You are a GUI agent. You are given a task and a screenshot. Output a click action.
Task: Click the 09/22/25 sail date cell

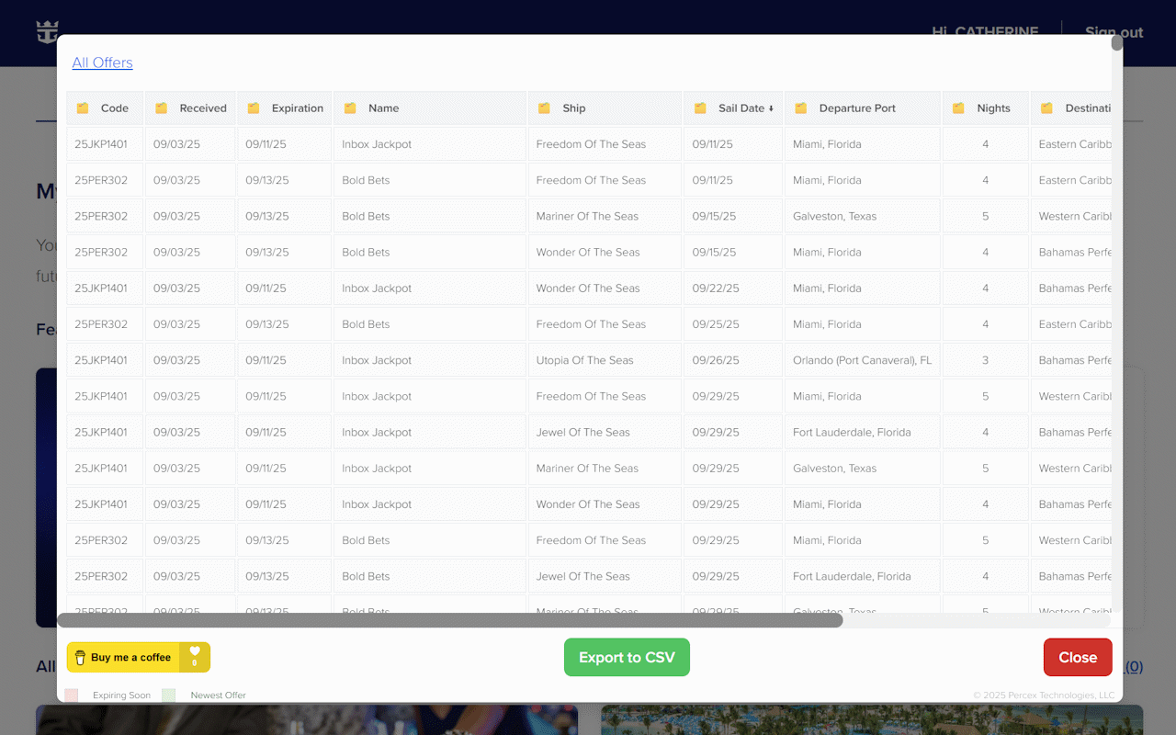pyautogui.click(x=733, y=288)
